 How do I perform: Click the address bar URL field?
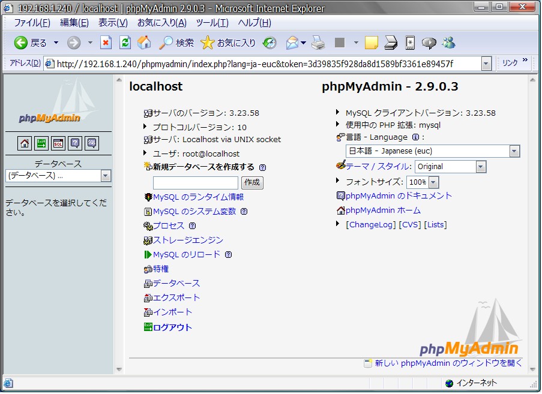[x=263, y=64]
